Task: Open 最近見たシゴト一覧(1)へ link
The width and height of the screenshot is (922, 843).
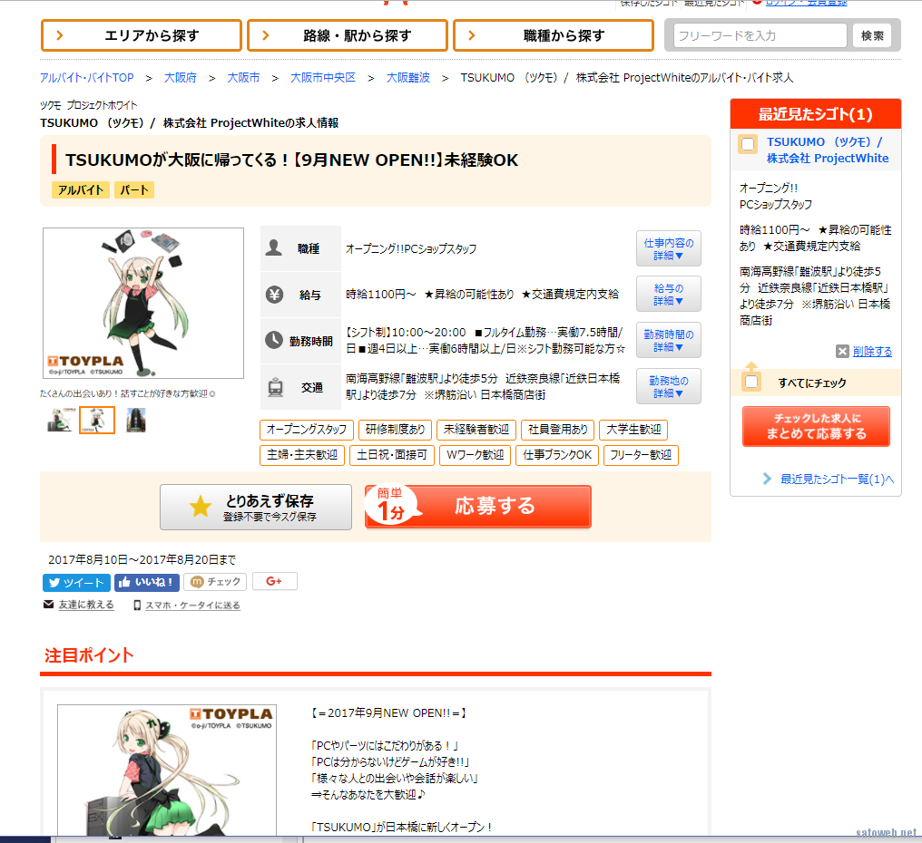Action: 838,480
